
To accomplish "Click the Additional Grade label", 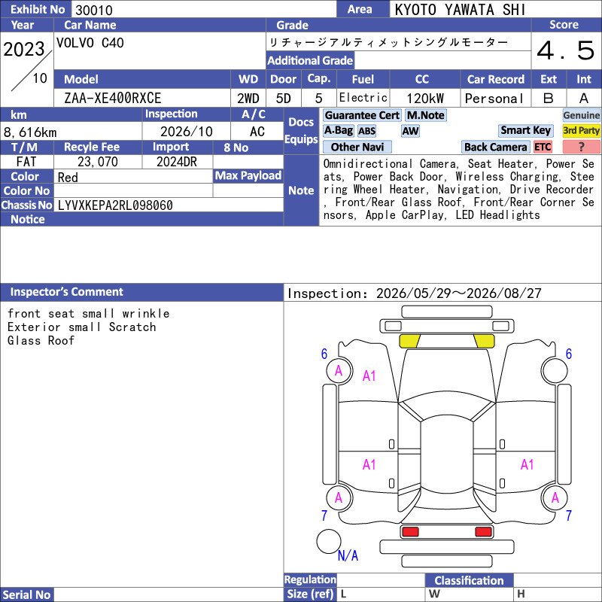I will point(310,60).
